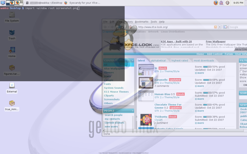The height and width of the screenshot is (154, 247).
Task: Click the Firefox Reload button
Action: tap(120, 27)
